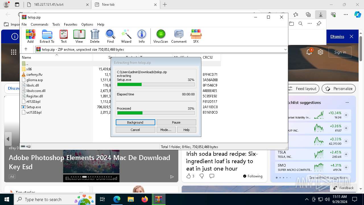Open the View toolbar icon
The width and height of the screenshot is (364, 205).
(x=79, y=36)
